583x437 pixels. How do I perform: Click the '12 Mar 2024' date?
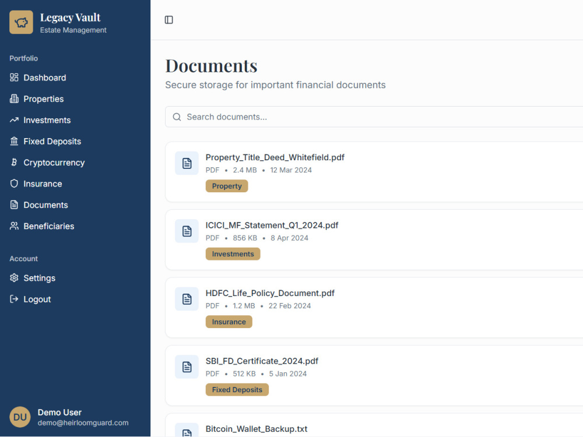pos(291,170)
